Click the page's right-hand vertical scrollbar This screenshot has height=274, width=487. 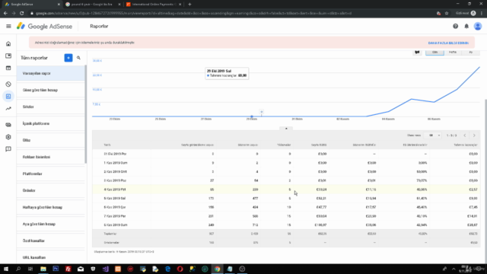(485, 180)
